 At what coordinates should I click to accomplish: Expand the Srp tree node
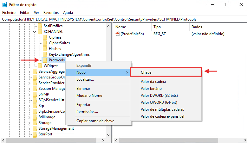click(29, 106)
